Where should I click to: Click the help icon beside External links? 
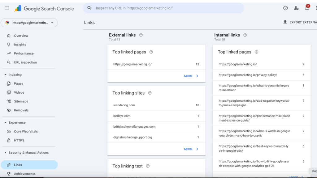pyautogui.click(x=141, y=35)
